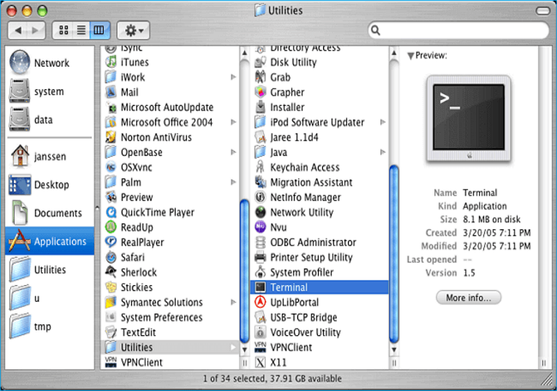This screenshot has width=557, height=391.
Task: Open the Documents sidebar icon
Action: coord(19,212)
